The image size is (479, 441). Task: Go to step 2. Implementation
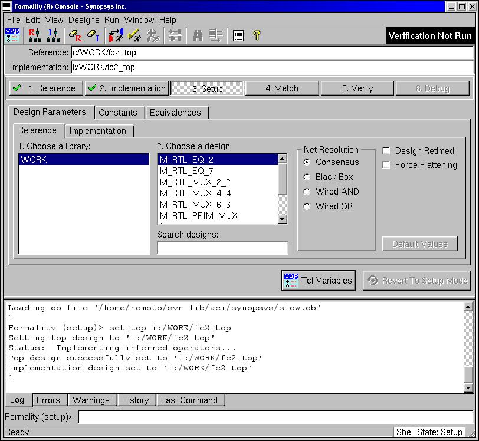click(127, 88)
